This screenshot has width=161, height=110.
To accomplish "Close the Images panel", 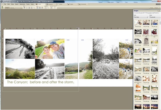I will click(160, 11).
